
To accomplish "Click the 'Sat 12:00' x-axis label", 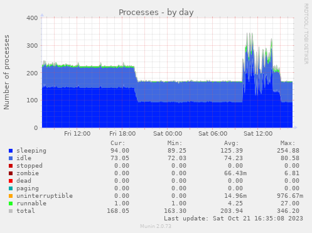I will (258, 134).
